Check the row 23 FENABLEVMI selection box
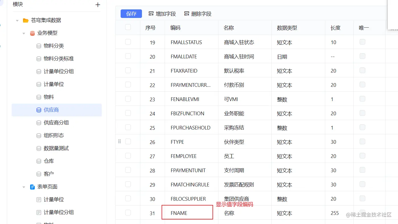The width and height of the screenshot is (398, 224). (128, 99)
